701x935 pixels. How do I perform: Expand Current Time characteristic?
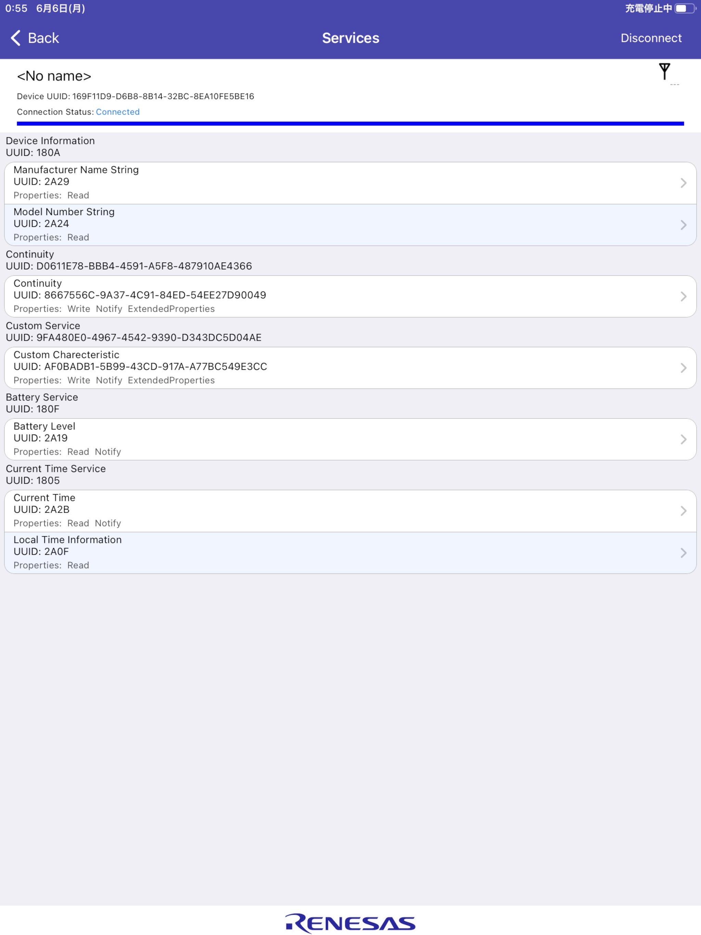coord(350,510)
